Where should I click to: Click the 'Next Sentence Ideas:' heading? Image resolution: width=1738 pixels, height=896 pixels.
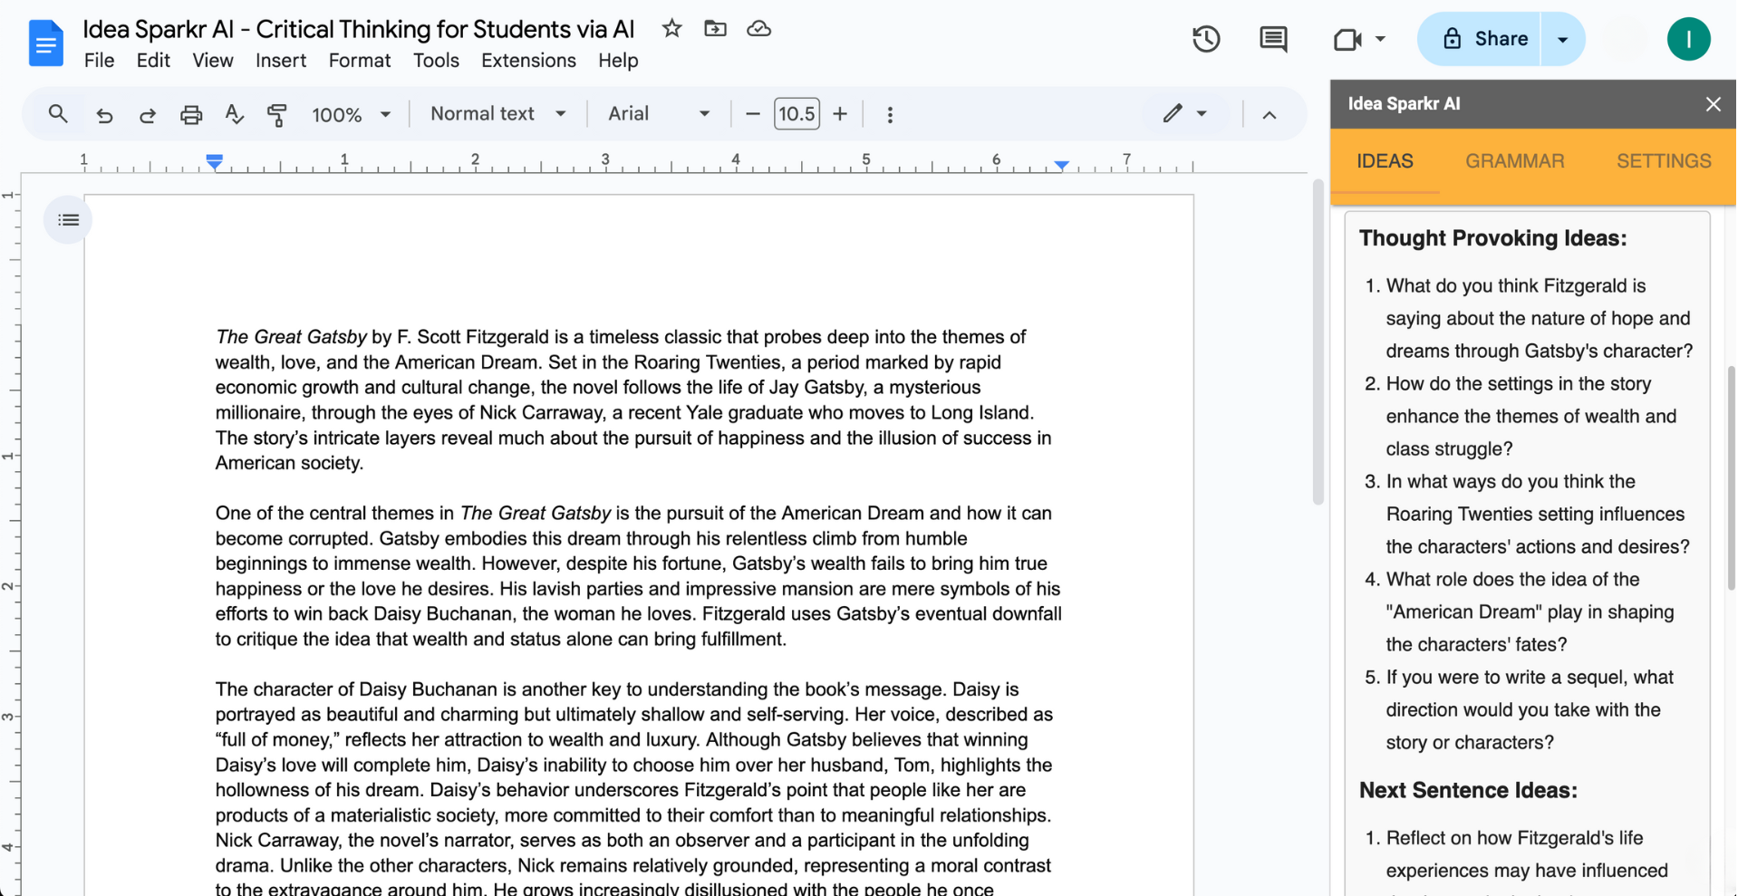point(1468,790)
